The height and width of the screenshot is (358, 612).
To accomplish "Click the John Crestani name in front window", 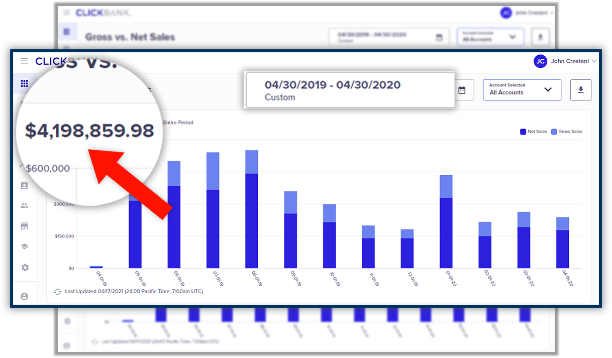I will point(570,61).
